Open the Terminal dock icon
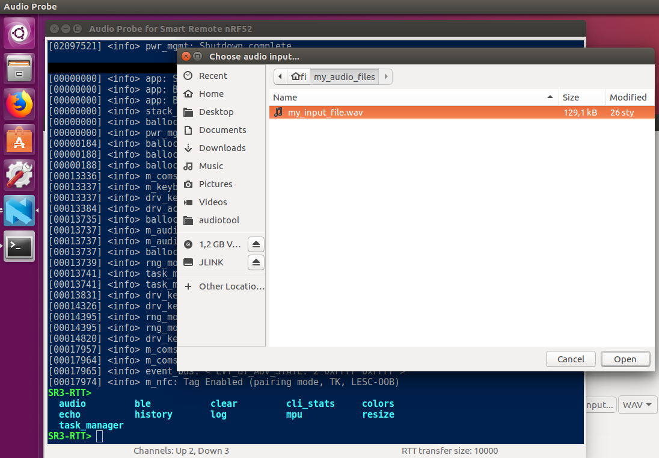The height and width of the screenshot is (458, 659). (19, 247)
